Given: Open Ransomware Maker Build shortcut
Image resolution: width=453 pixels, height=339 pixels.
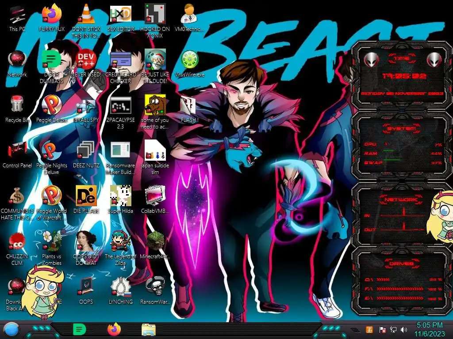Looking at the screenshot, I should tap(120, 158).
